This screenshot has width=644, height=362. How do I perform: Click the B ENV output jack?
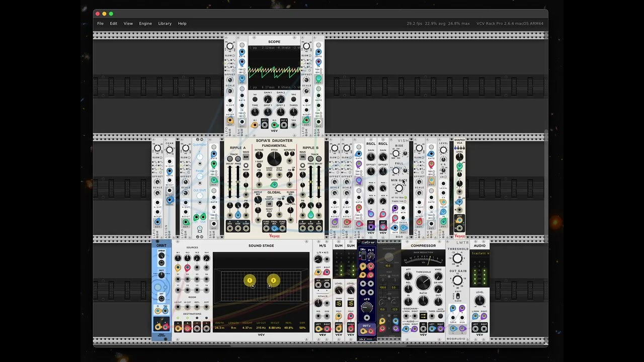pyautogui.click(x=318, y=229)
